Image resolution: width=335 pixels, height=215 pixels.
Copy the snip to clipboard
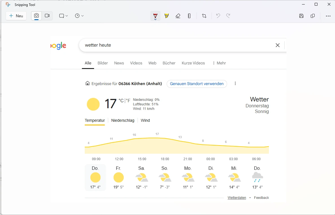coord(313,16)
